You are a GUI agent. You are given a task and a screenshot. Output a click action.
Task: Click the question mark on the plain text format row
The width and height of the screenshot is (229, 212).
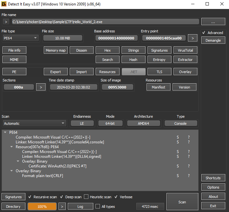click(189, 176)
